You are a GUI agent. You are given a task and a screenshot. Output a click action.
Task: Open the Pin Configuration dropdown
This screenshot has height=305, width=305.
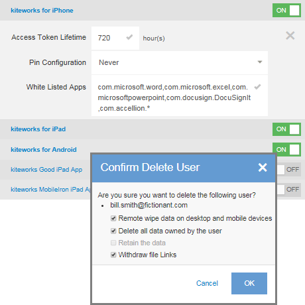click(x=180, y=62)
